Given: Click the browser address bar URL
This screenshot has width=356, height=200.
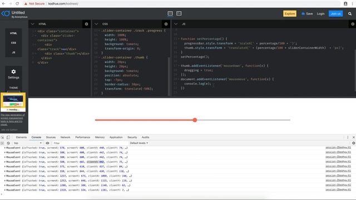Looking at the screenshot, I should coord(63,4).
